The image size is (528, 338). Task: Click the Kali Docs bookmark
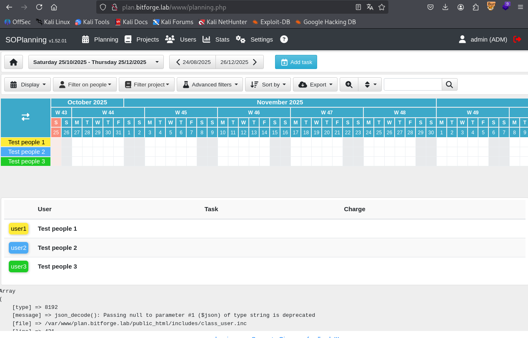point(131,22)
